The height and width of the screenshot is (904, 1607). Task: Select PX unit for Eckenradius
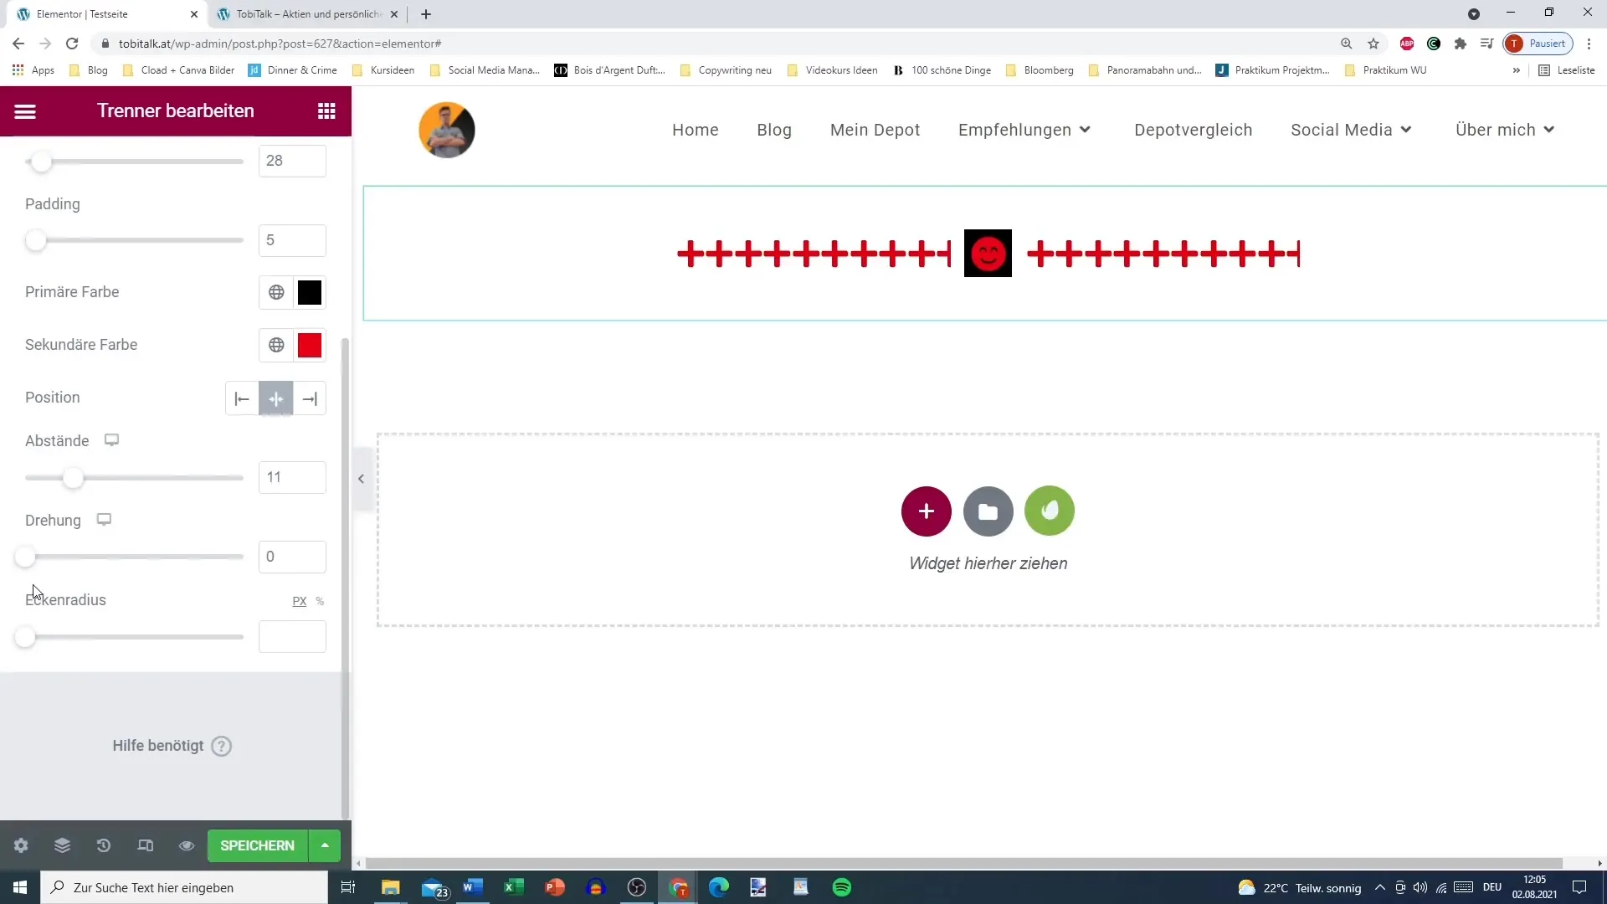(x=300, y=601)
